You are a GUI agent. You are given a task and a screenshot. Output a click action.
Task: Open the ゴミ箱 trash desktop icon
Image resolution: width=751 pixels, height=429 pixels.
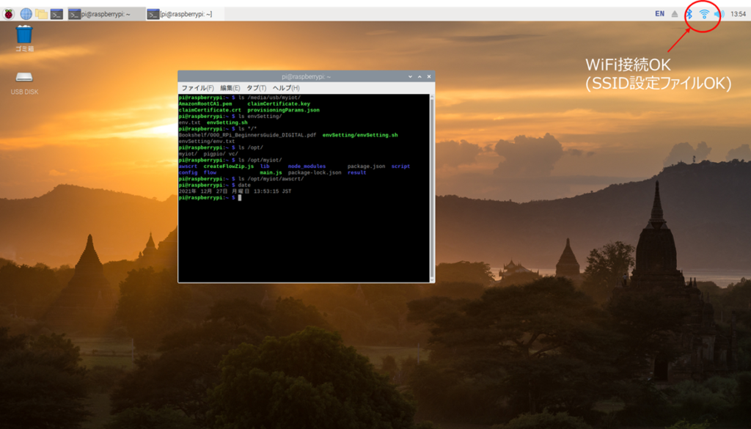24,34
